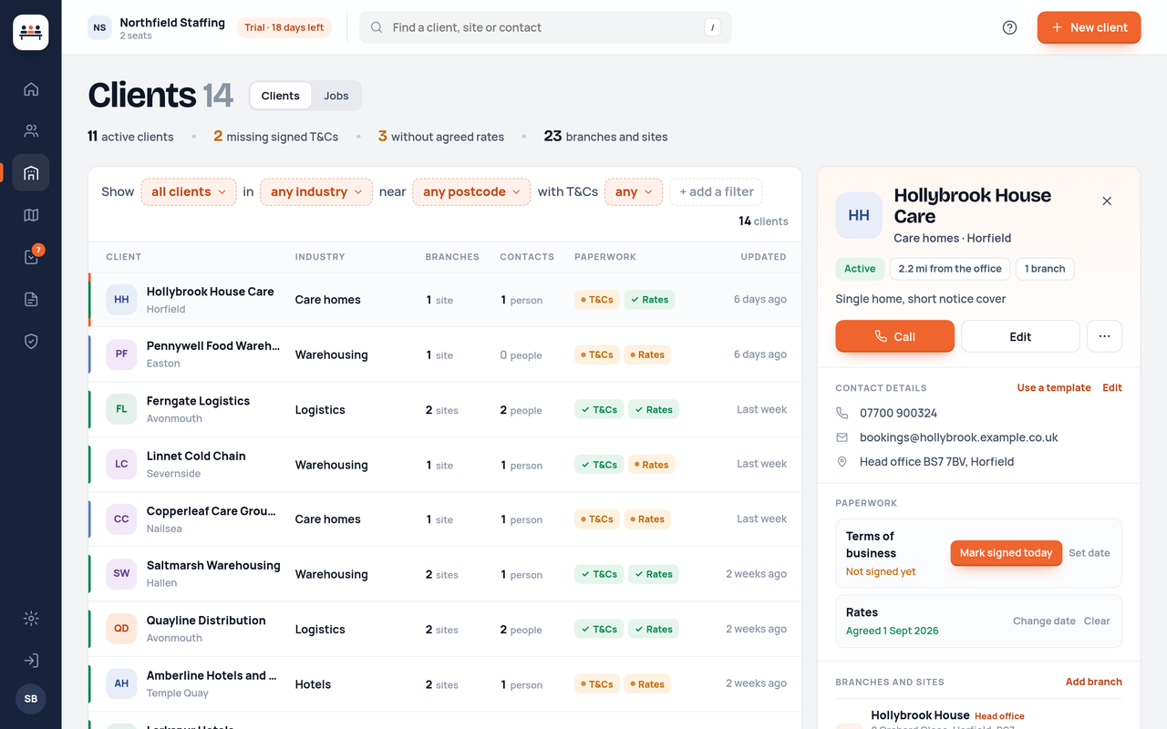Switch to the Clients tab
This screenshot has width=1167, height=729.
[280, 96]
